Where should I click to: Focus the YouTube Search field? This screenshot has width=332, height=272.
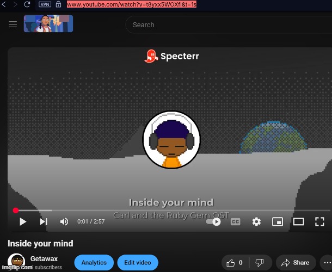[x=229, y=25]
